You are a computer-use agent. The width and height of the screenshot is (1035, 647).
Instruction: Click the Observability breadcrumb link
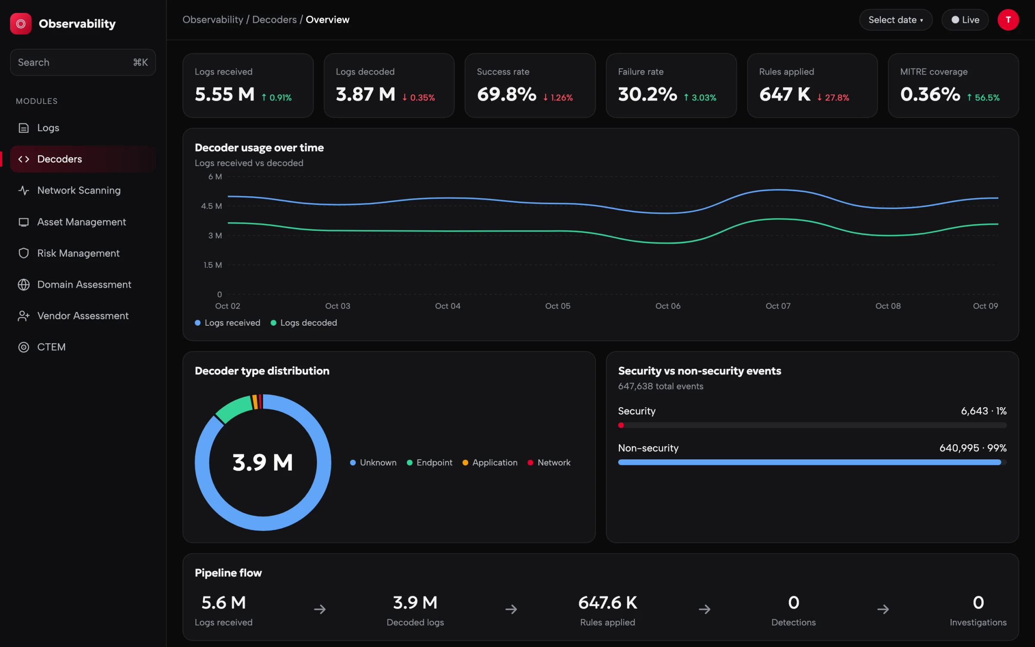point(213,20)
